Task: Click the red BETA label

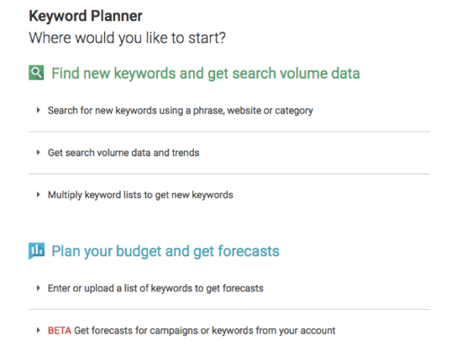Action: [x=60, y=331]
